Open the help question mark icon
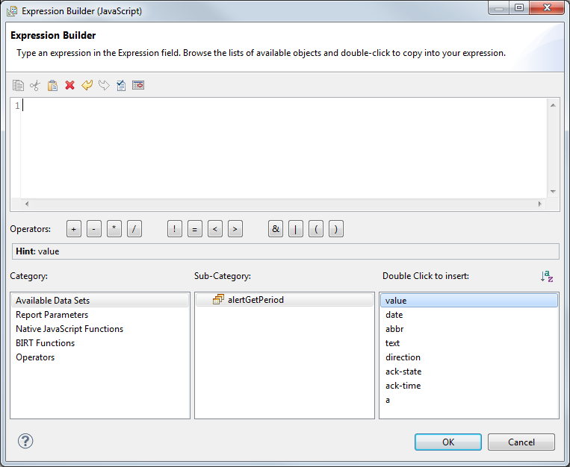Viewport: 570px width, 467px height. point(25,441)
